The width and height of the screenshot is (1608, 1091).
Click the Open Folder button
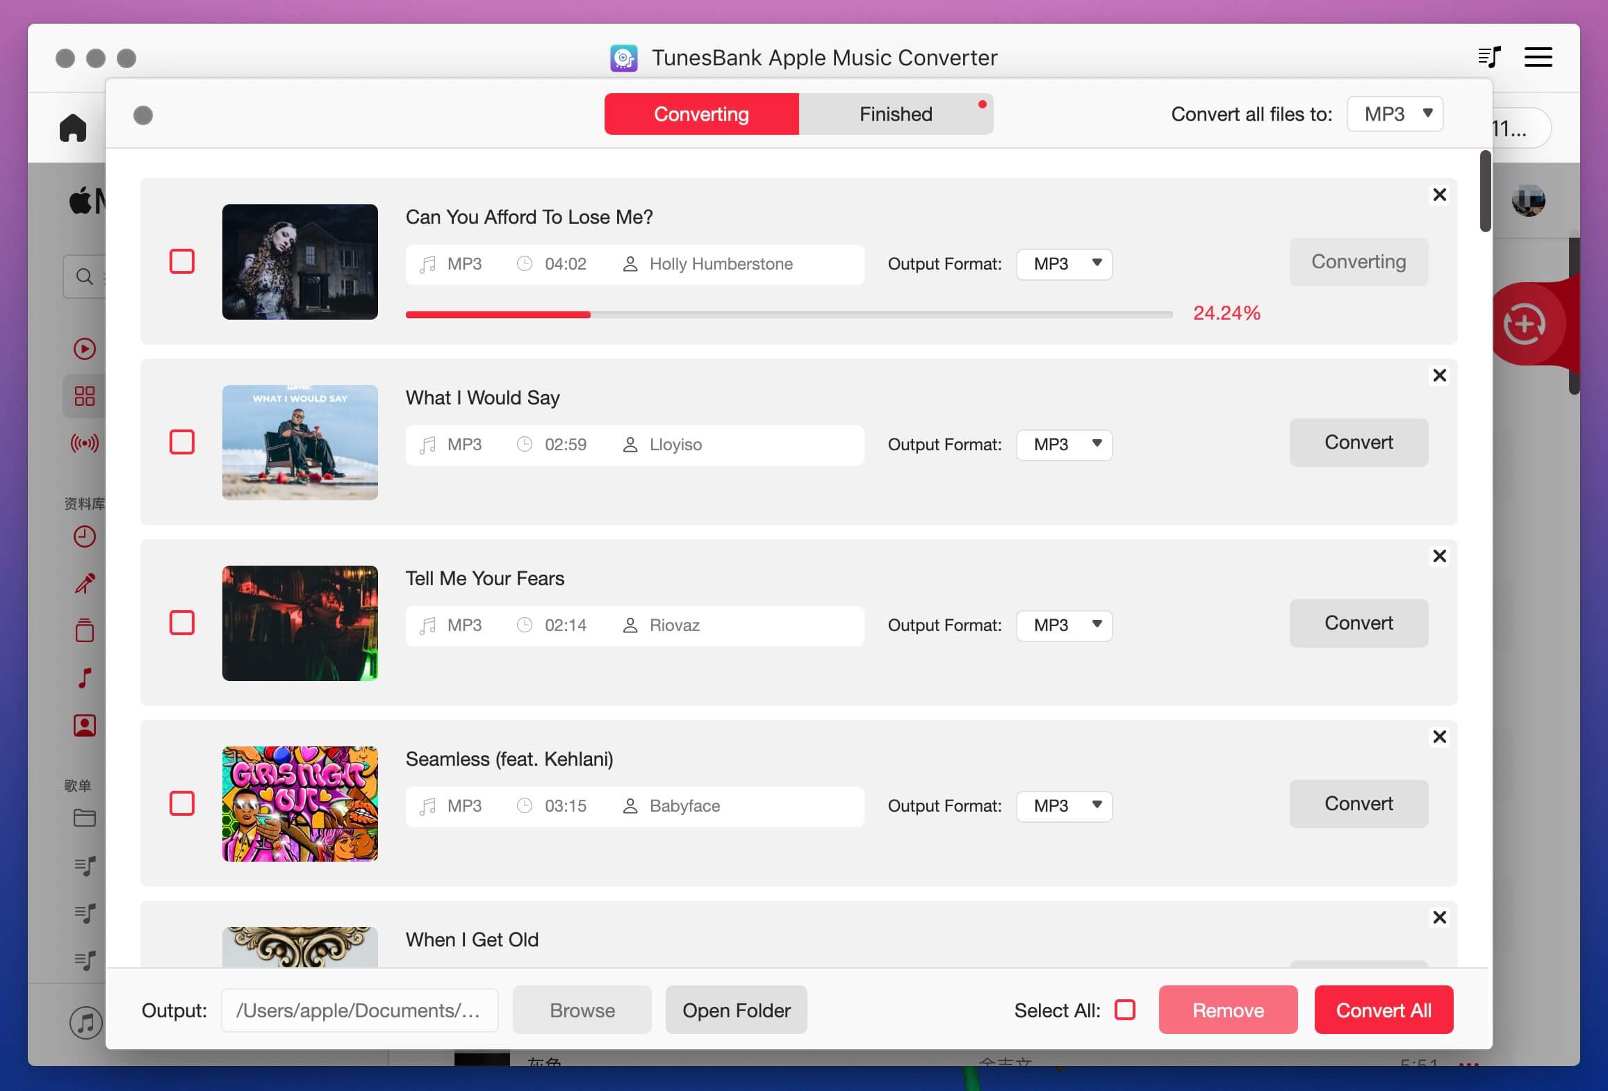(735, 1010)
